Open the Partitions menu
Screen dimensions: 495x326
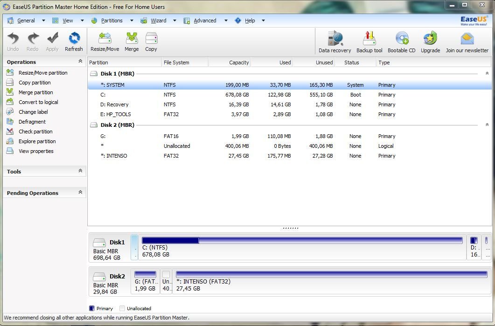point(112,21)
